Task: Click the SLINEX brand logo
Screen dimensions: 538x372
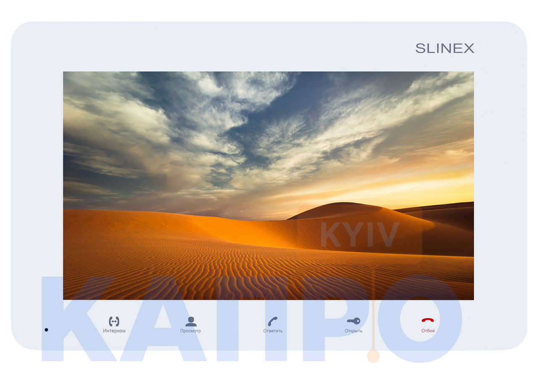Action: pos(445,49)
